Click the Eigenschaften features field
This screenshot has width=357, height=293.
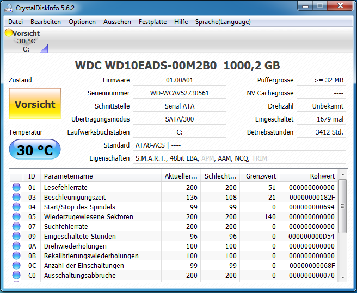pos(239,158)
